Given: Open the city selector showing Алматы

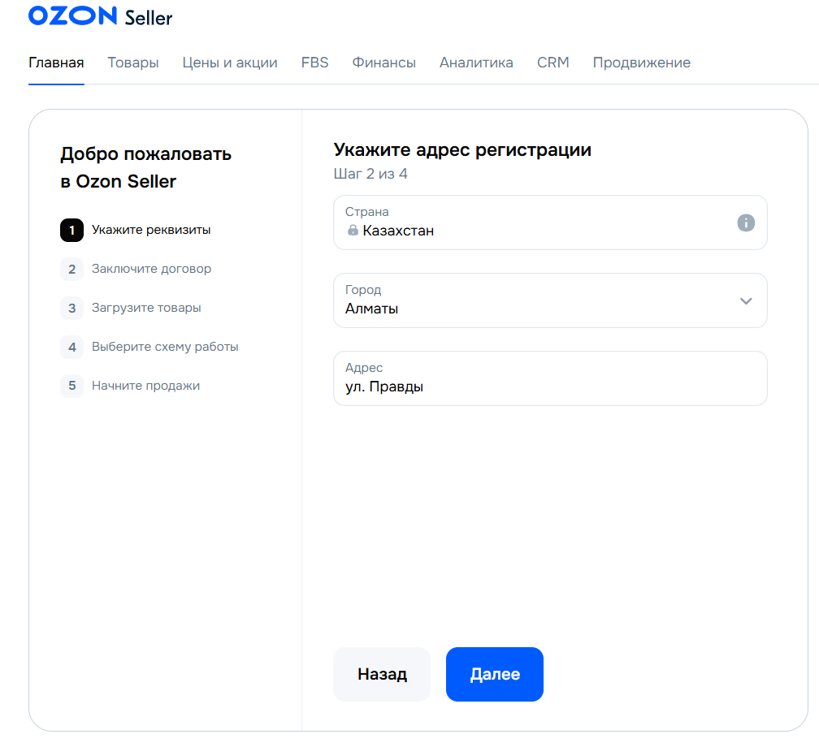Looking at the screenshot, I should 550,300.
